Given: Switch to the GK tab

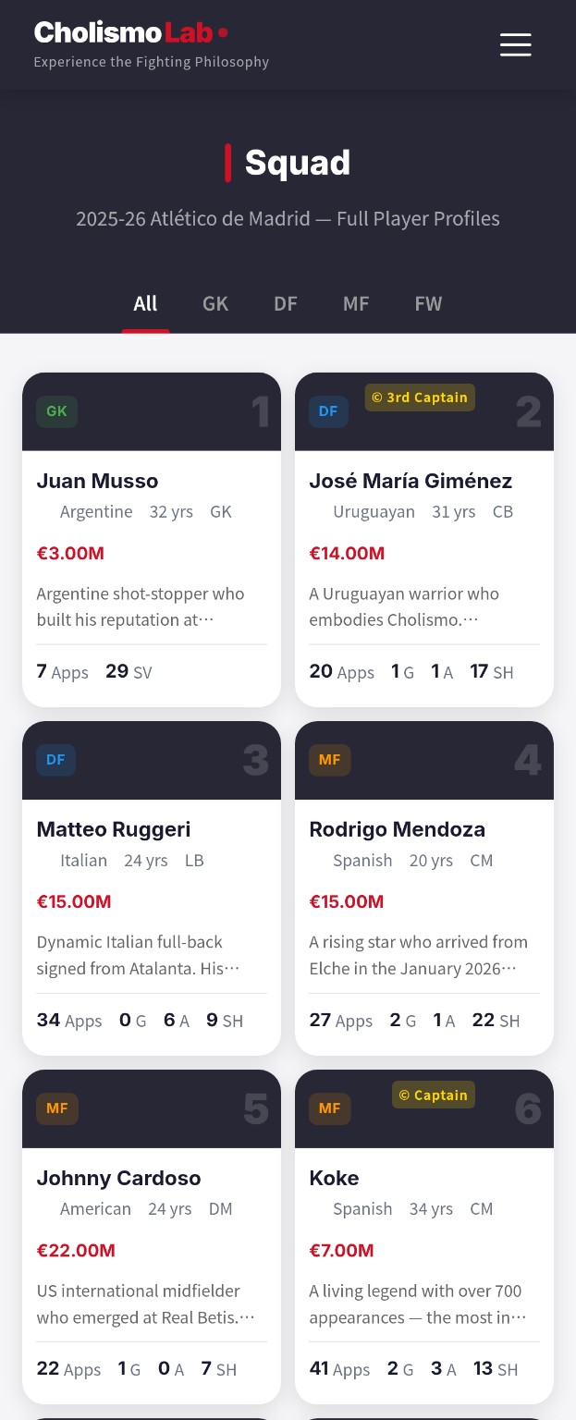Looking at the screenshot, I should pos(215,303).
